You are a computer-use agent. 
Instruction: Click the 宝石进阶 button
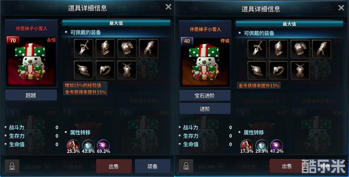coord(205,96)
